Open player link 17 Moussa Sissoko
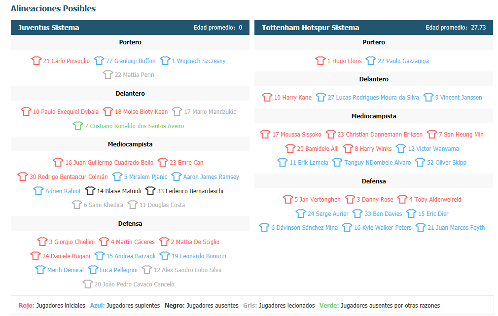498x316 pixels. pos(297,135)
